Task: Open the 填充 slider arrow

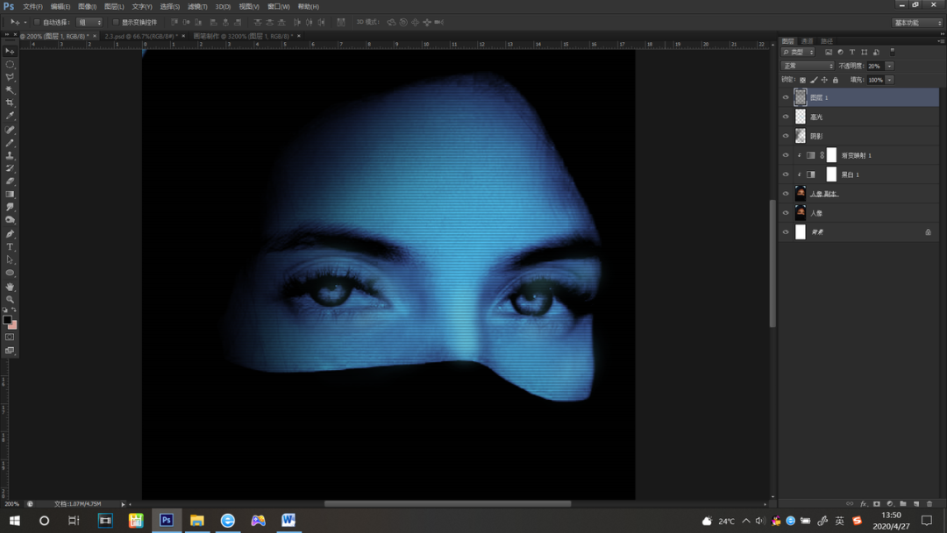Action: [x=890, y=80]
